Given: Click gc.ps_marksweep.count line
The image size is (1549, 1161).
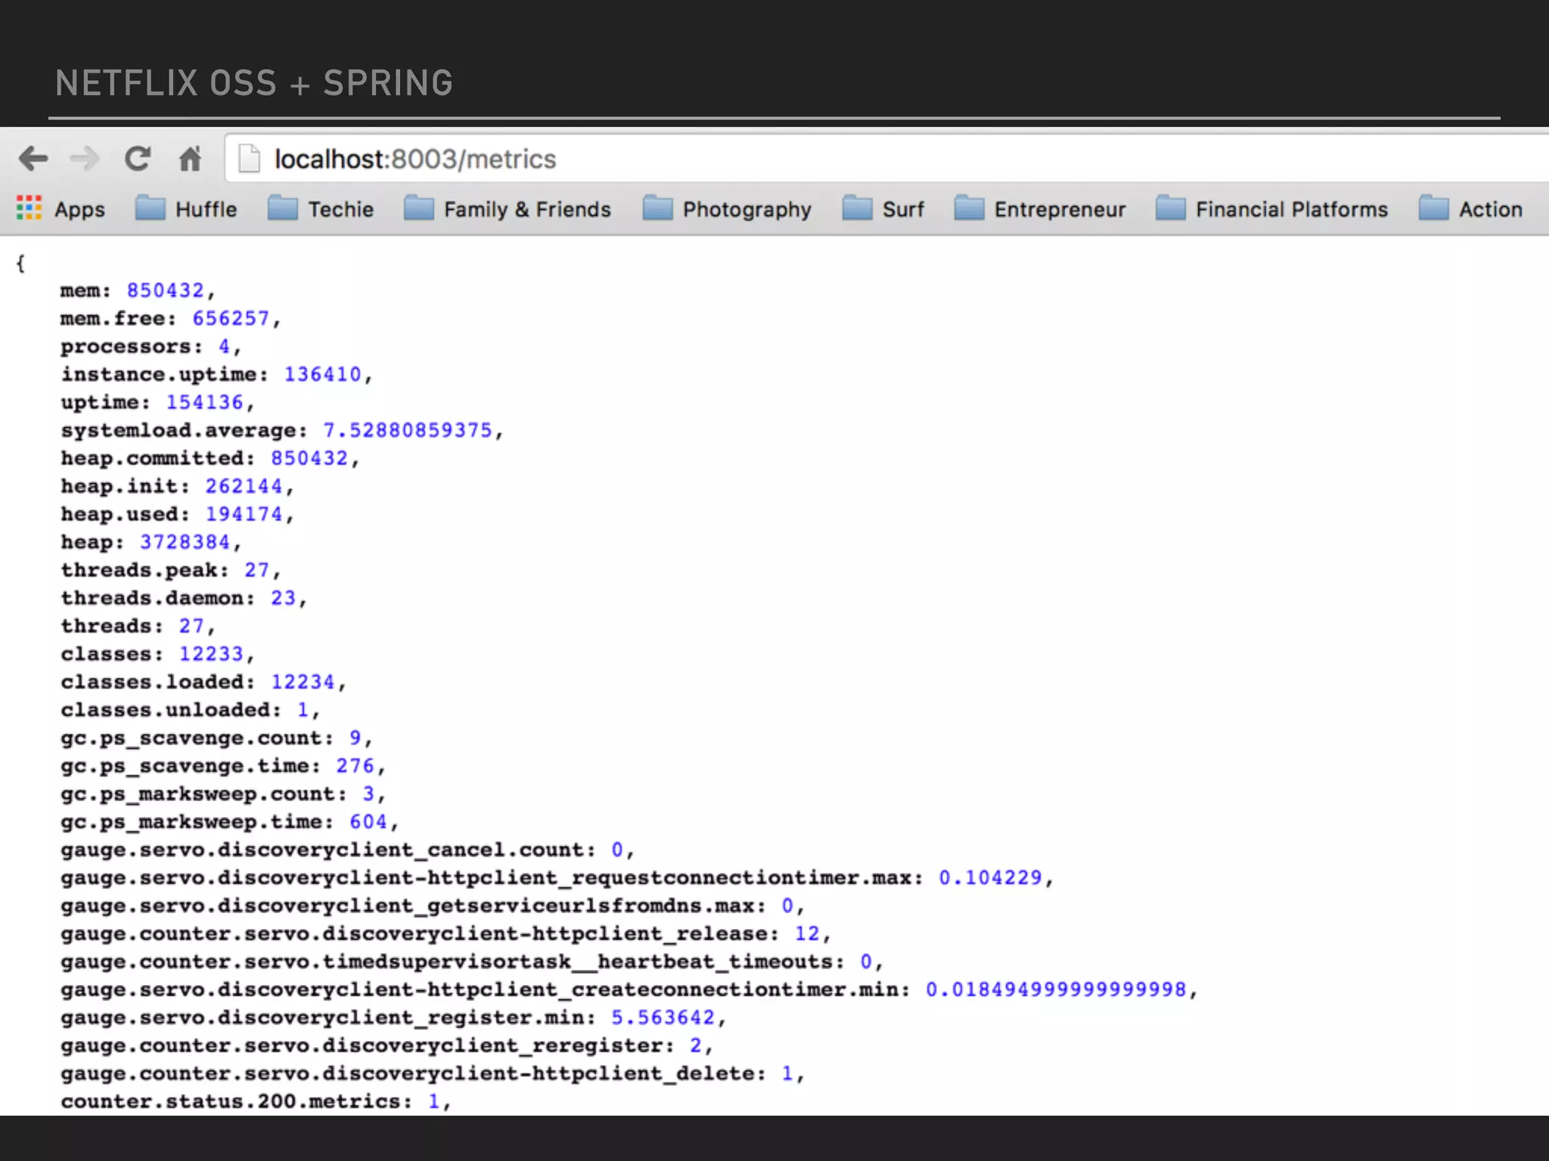Looking at the screenshot, I should tap(223, 794).
